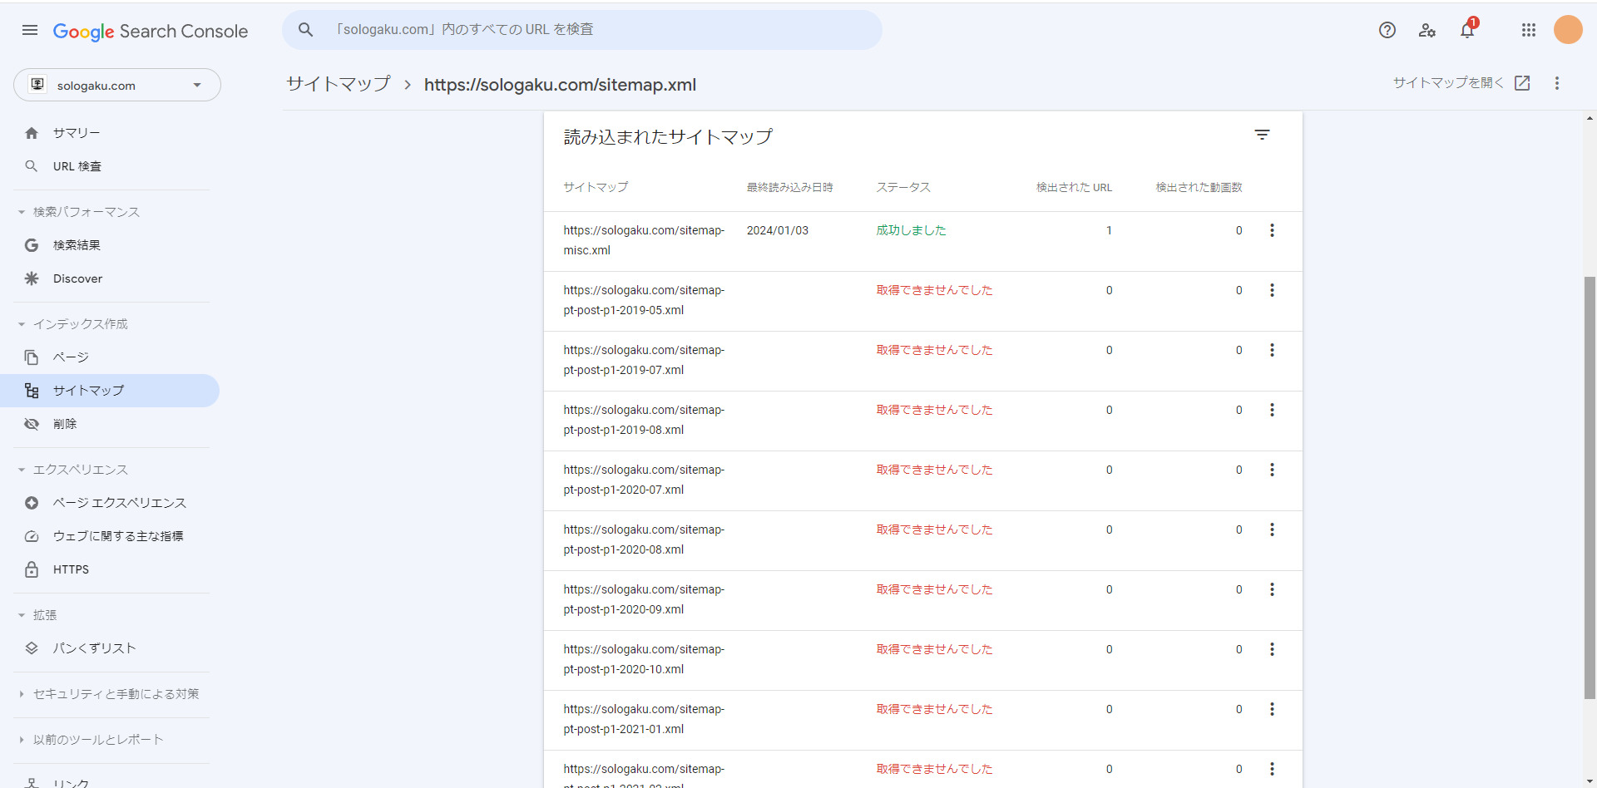Select ページ エクスペリエンス in sidebar
Viewport: 1597px width, 788px height.
[119, 503]
